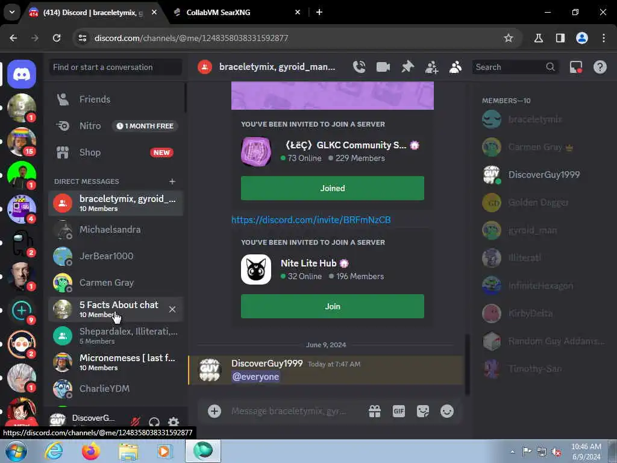The image size is (617, 463).
Task: Select member Golden Dagger in member list
Action: coord(545,203)
